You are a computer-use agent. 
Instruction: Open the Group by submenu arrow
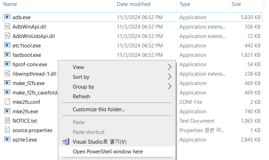point(170,86)
